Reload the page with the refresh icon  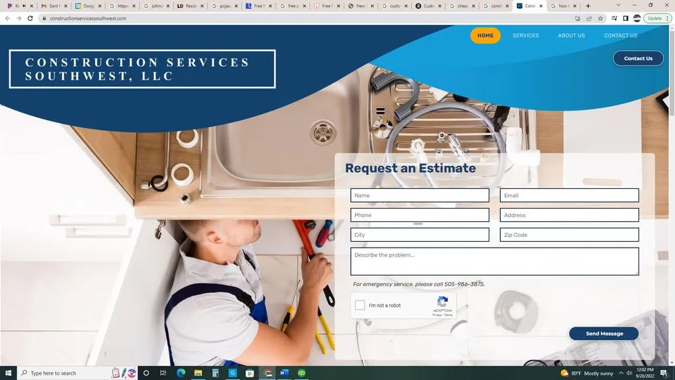coord(30,18)
